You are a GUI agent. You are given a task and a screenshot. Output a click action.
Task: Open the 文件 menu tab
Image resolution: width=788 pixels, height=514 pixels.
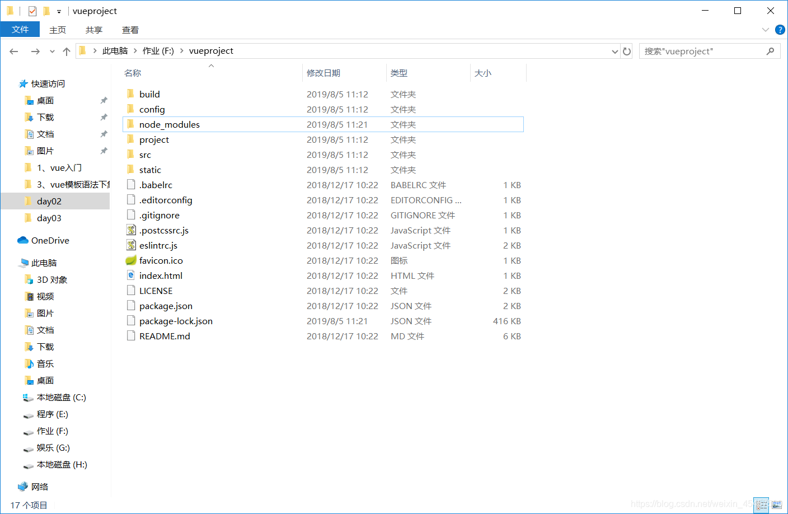coord(20,29)
